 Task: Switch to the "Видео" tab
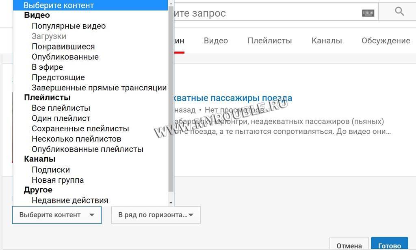216,41
